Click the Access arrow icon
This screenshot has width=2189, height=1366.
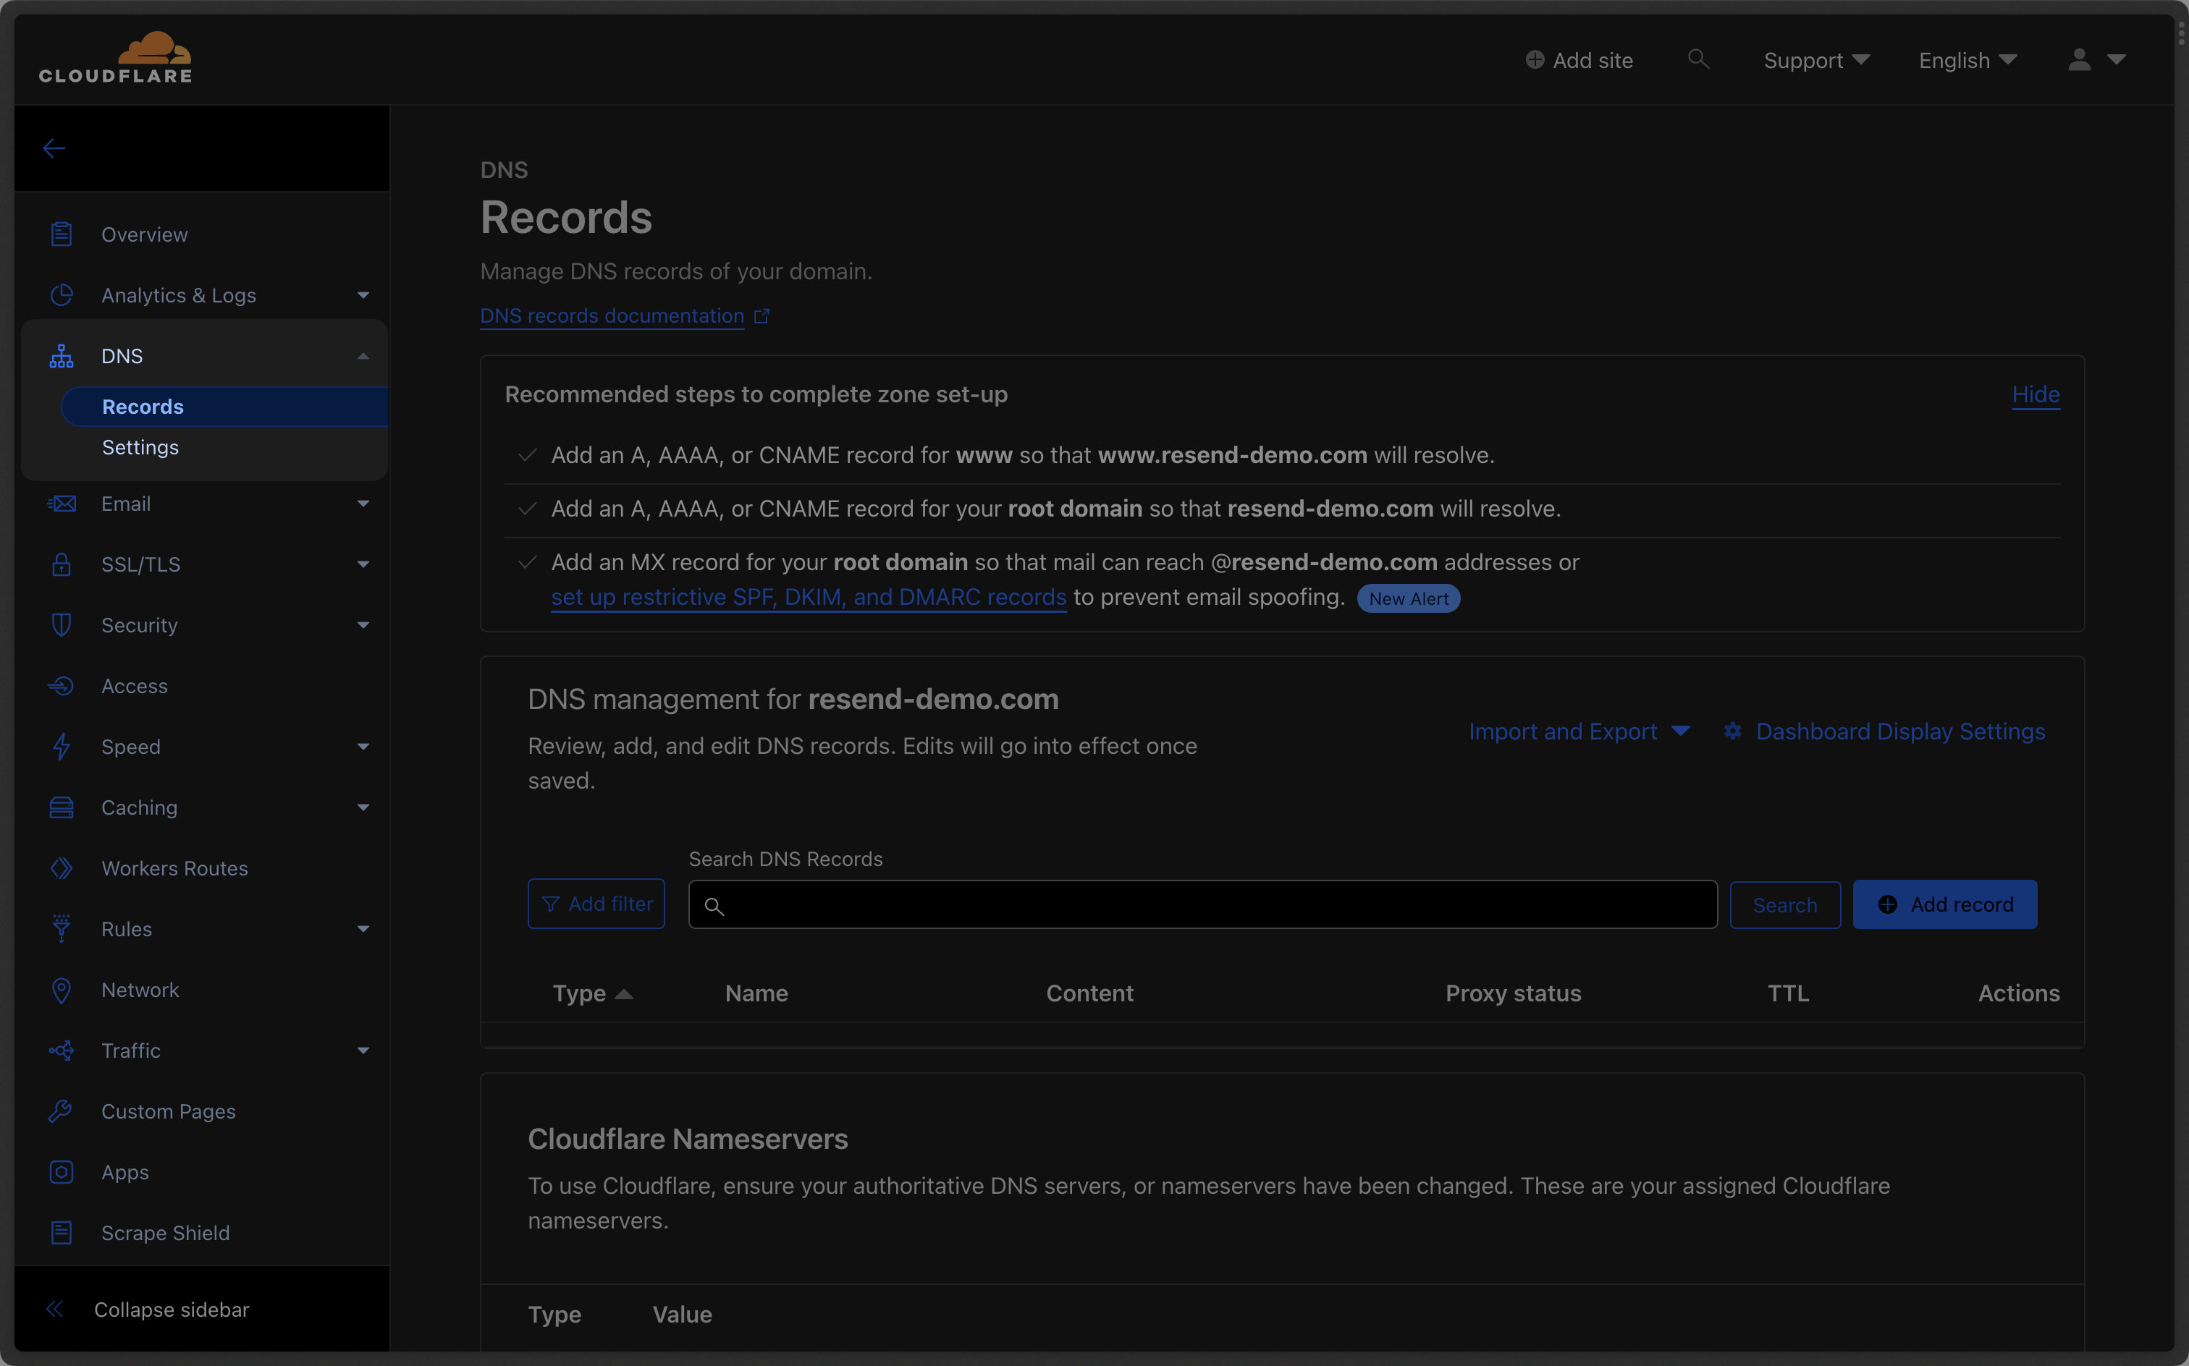click(x=62, y=686)
